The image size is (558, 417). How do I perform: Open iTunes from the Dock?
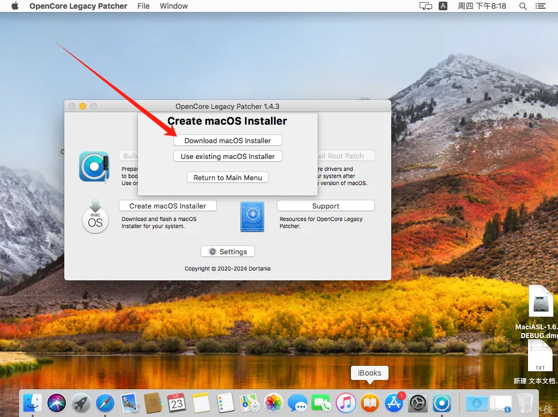345,403
